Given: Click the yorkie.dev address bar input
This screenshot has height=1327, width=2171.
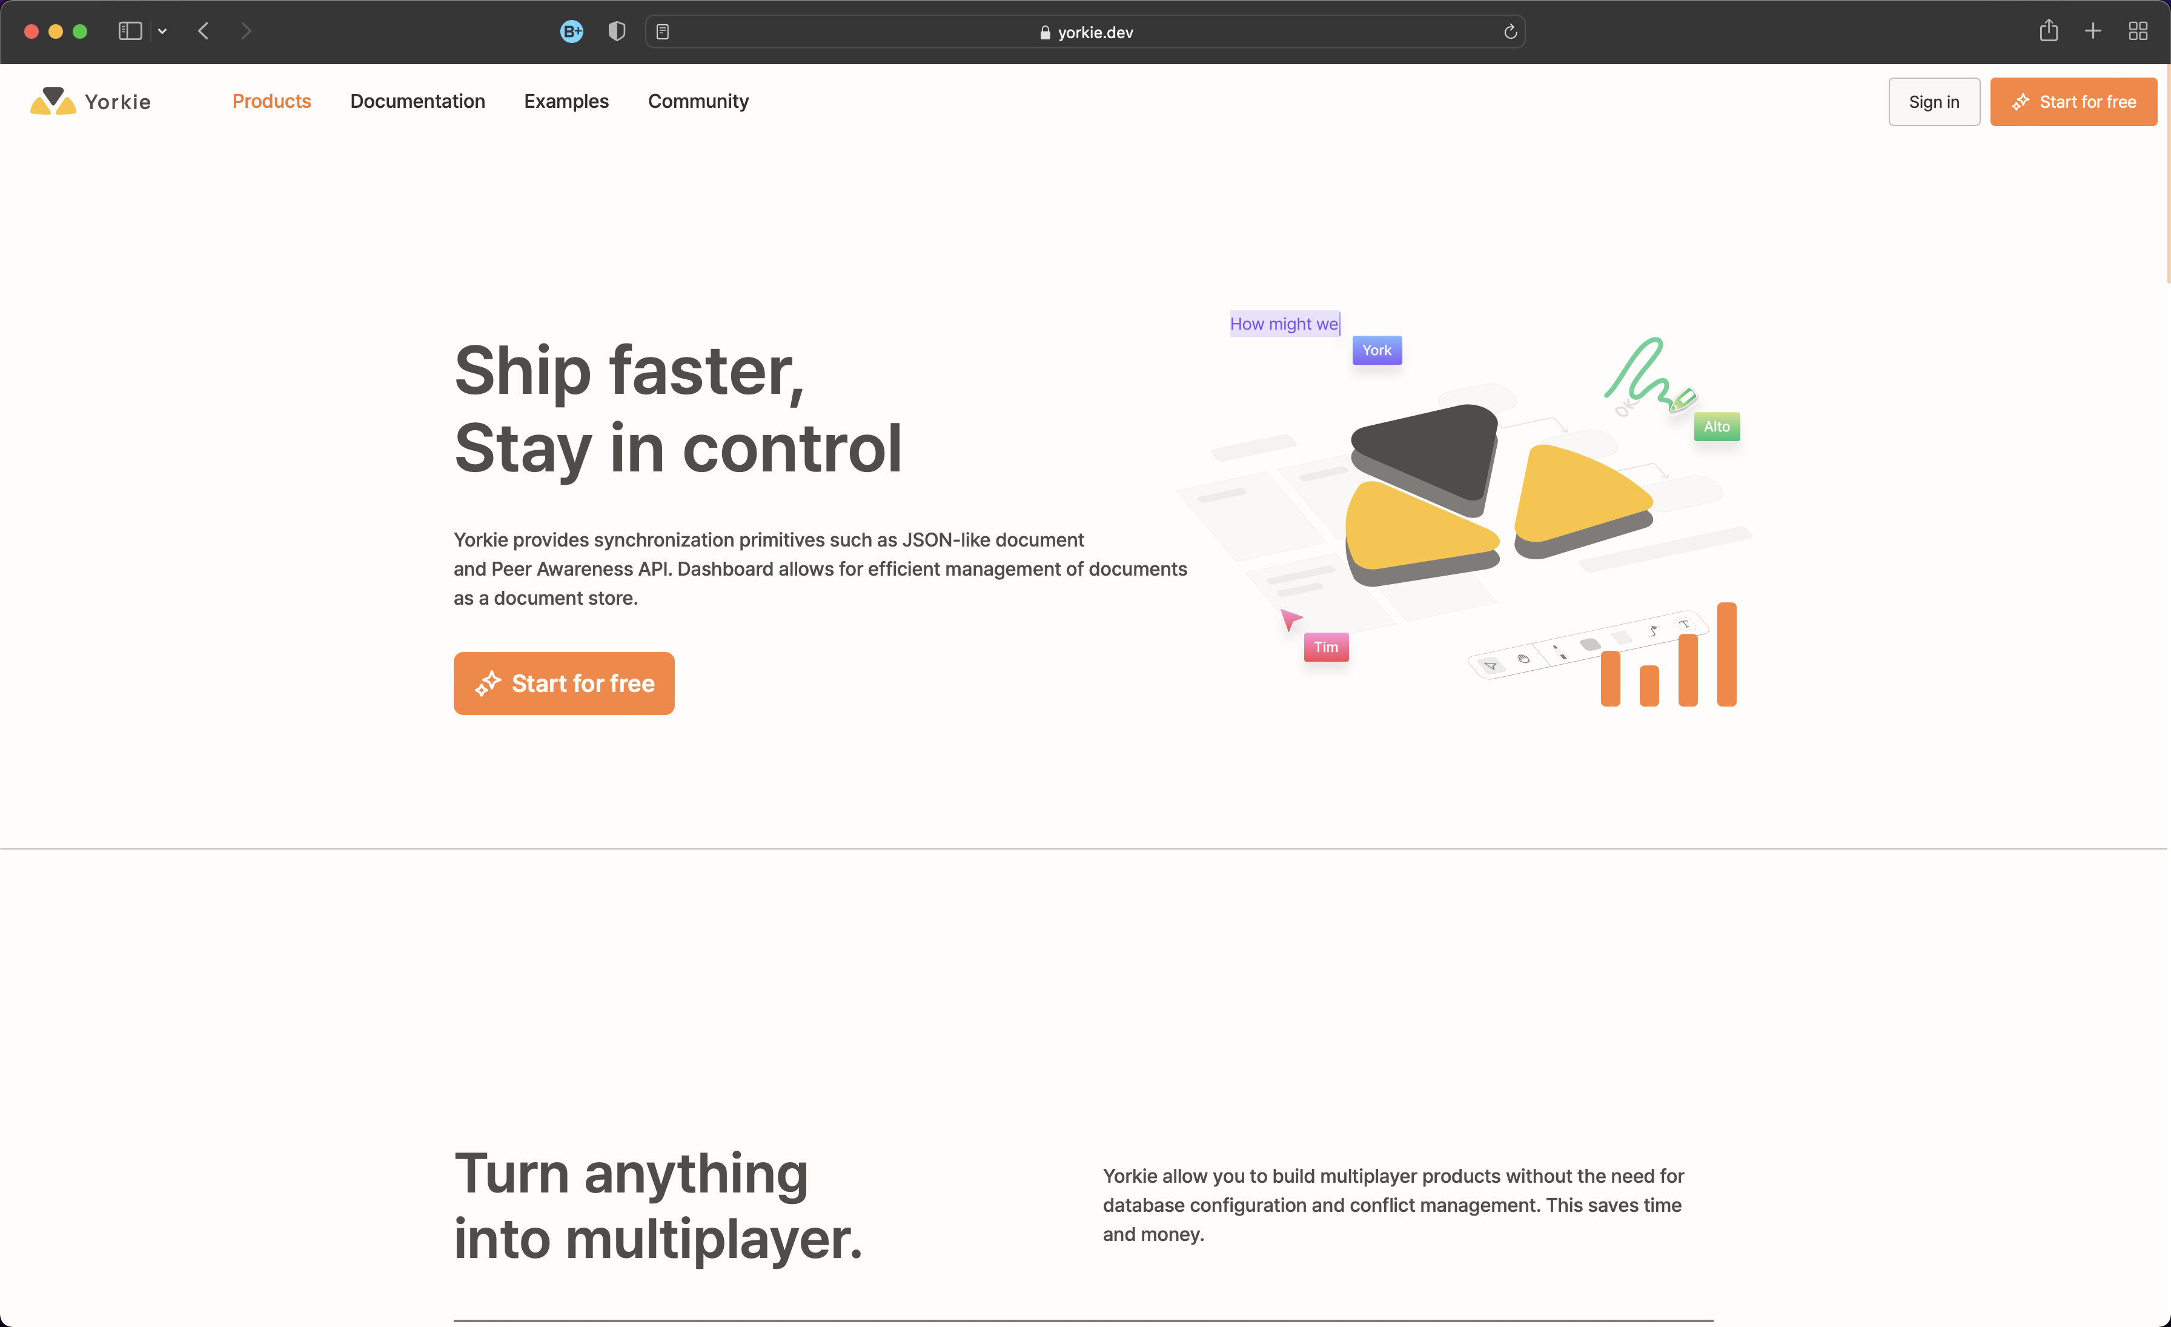Looking at the screenshot, I should click(x=1085, y=31).
